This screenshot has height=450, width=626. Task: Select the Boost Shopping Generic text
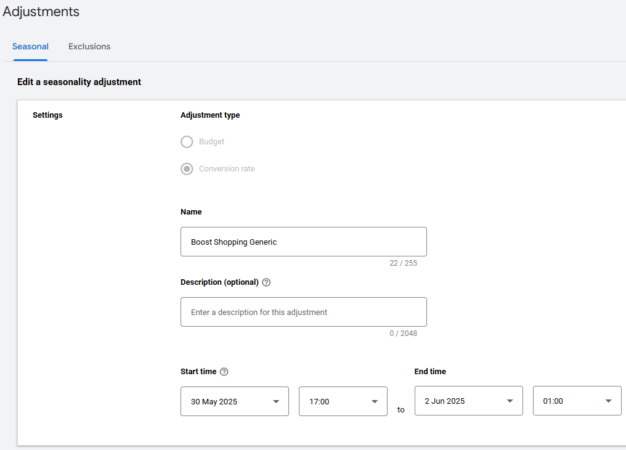[234, 242]
